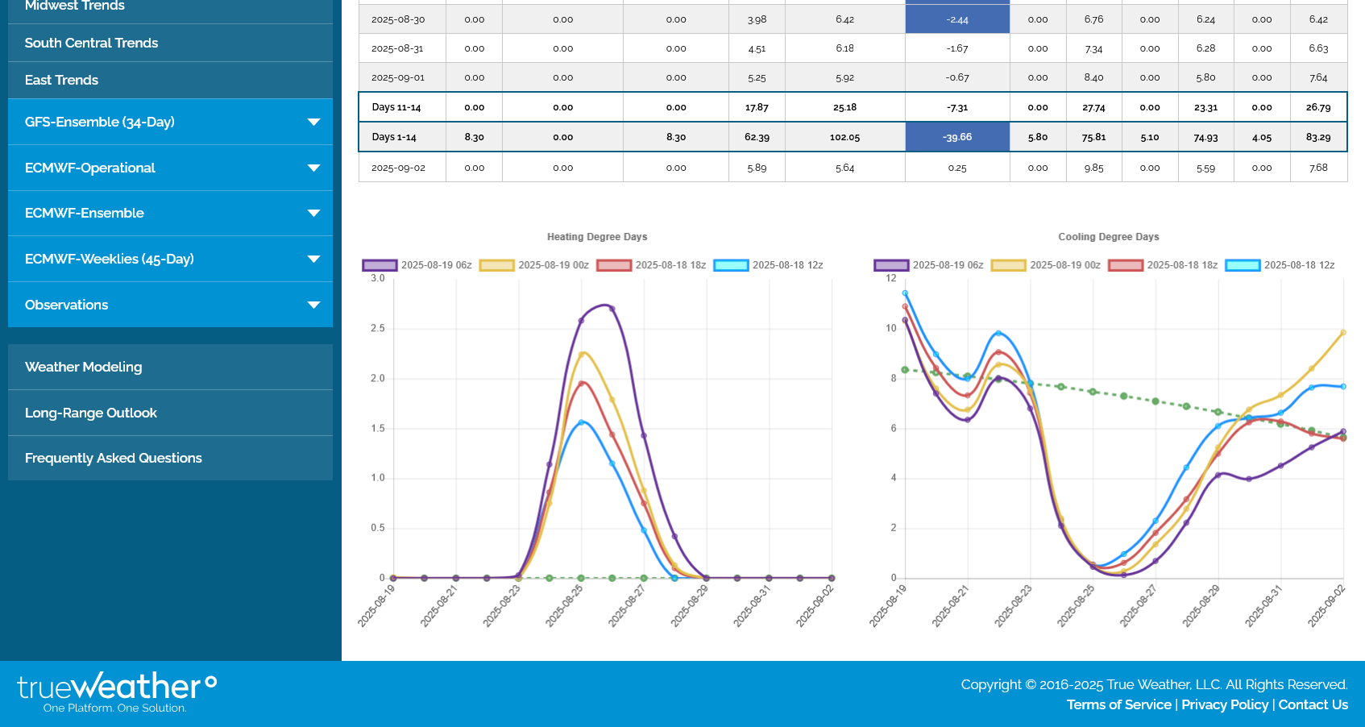Select East Trends in sidebar

(x=61, y=81)
